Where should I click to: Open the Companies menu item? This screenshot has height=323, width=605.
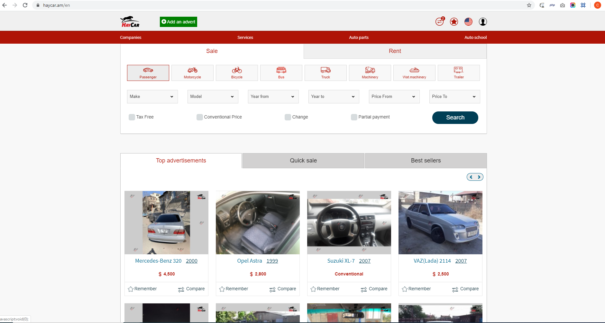(x=131, y=38)
